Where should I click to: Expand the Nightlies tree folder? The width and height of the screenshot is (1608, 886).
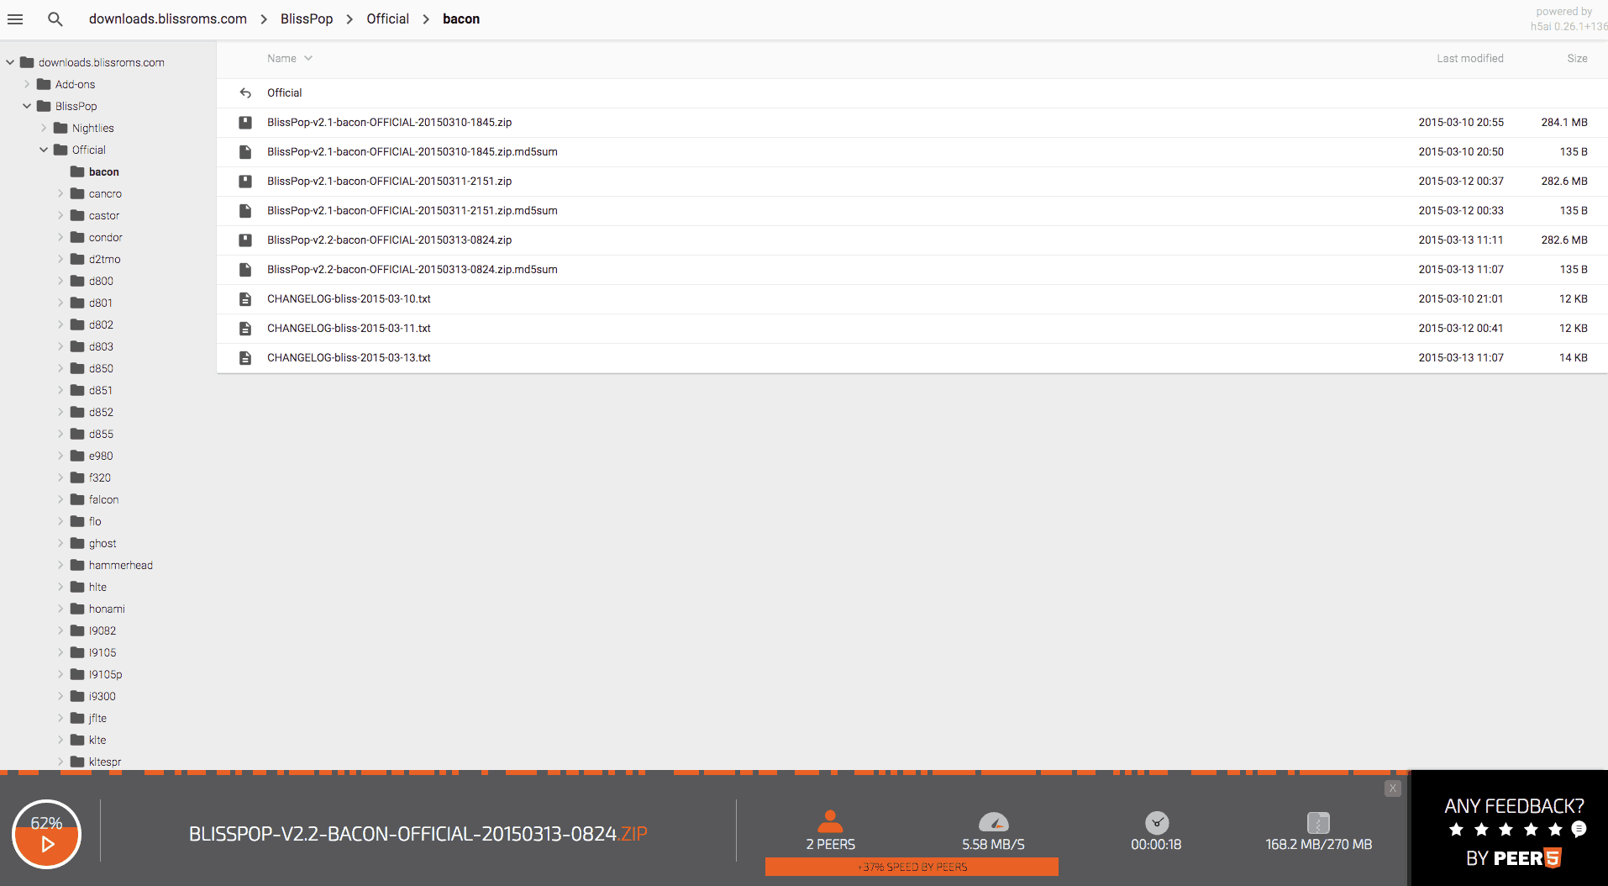[x=44, y=128]
